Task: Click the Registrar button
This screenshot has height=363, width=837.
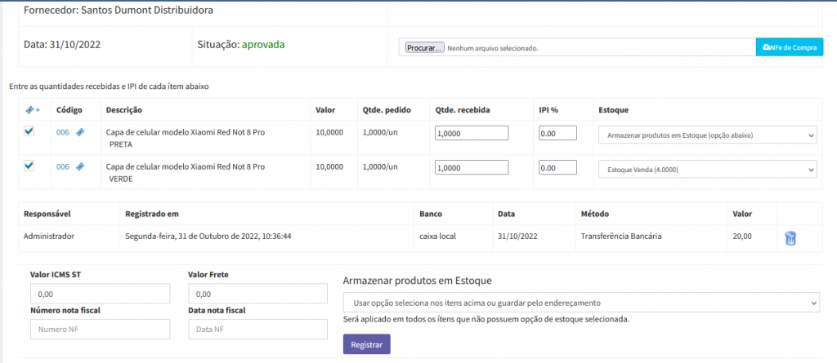Action: 366,344
